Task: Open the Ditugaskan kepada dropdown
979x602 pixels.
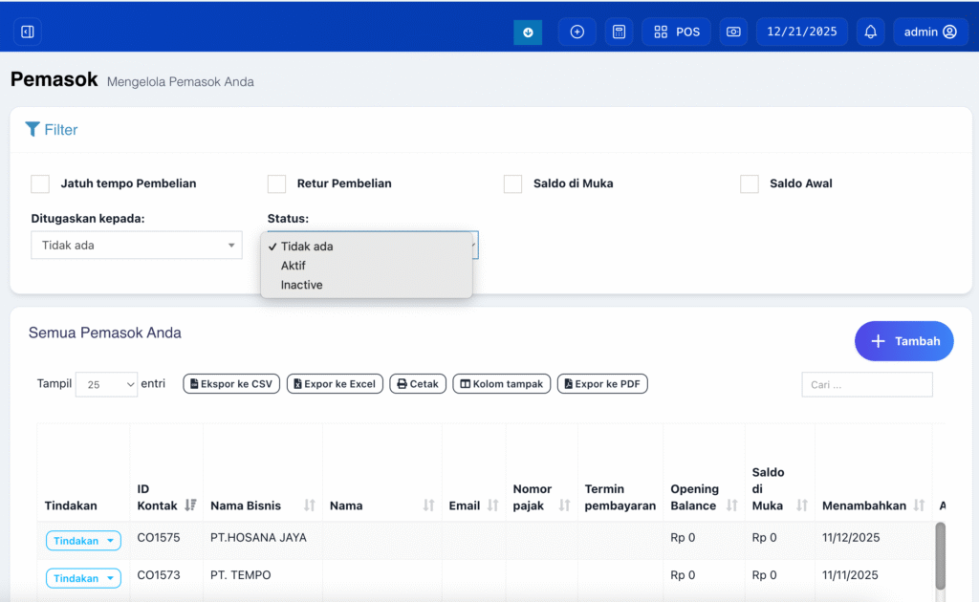Action: 137,246
